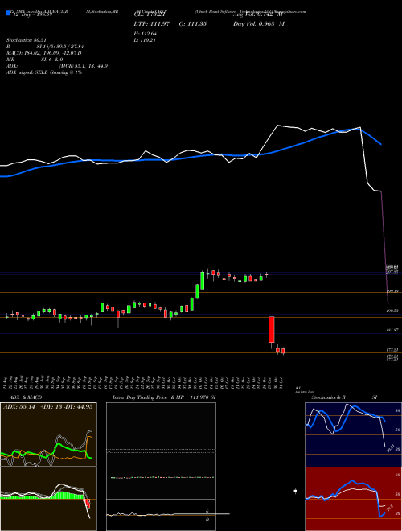
Task: Open the blue Stochastics sub-chart
Action: 353,434
